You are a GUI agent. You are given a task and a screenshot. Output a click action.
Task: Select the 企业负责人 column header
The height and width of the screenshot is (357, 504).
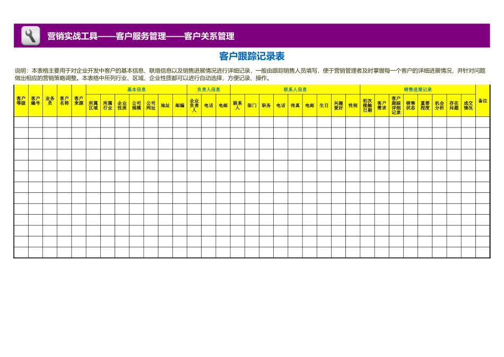click(194, 105)
